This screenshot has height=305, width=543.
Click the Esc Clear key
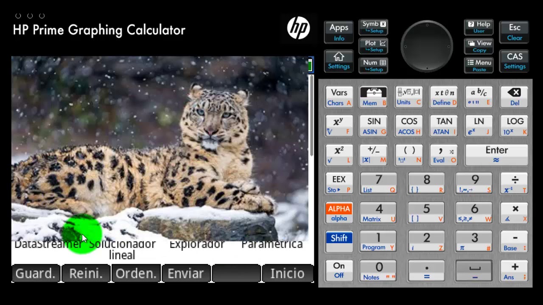(x=514, y=32)
